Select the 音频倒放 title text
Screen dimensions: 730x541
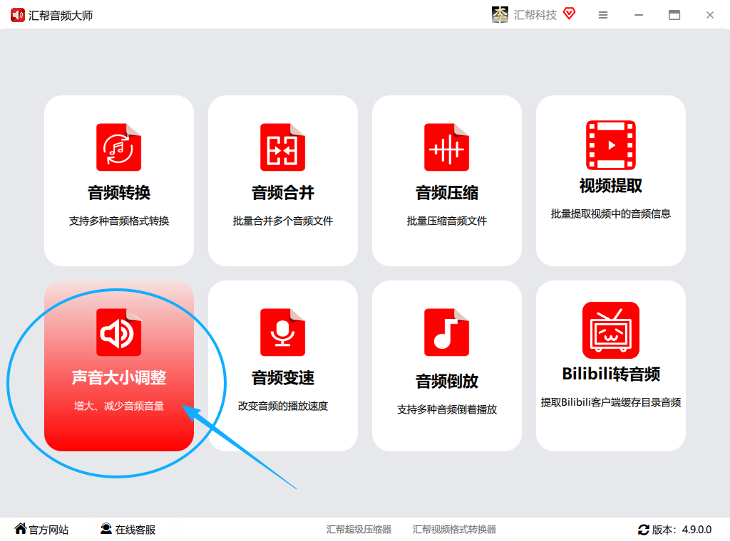(x=446, y=381)
